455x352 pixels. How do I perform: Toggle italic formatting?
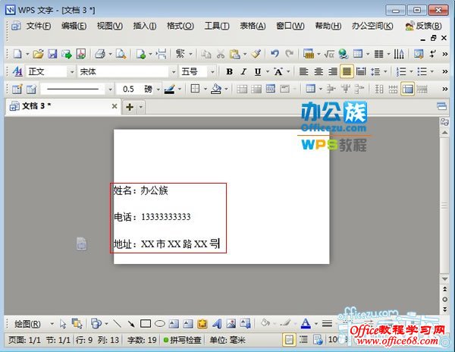tap(243, 71)
